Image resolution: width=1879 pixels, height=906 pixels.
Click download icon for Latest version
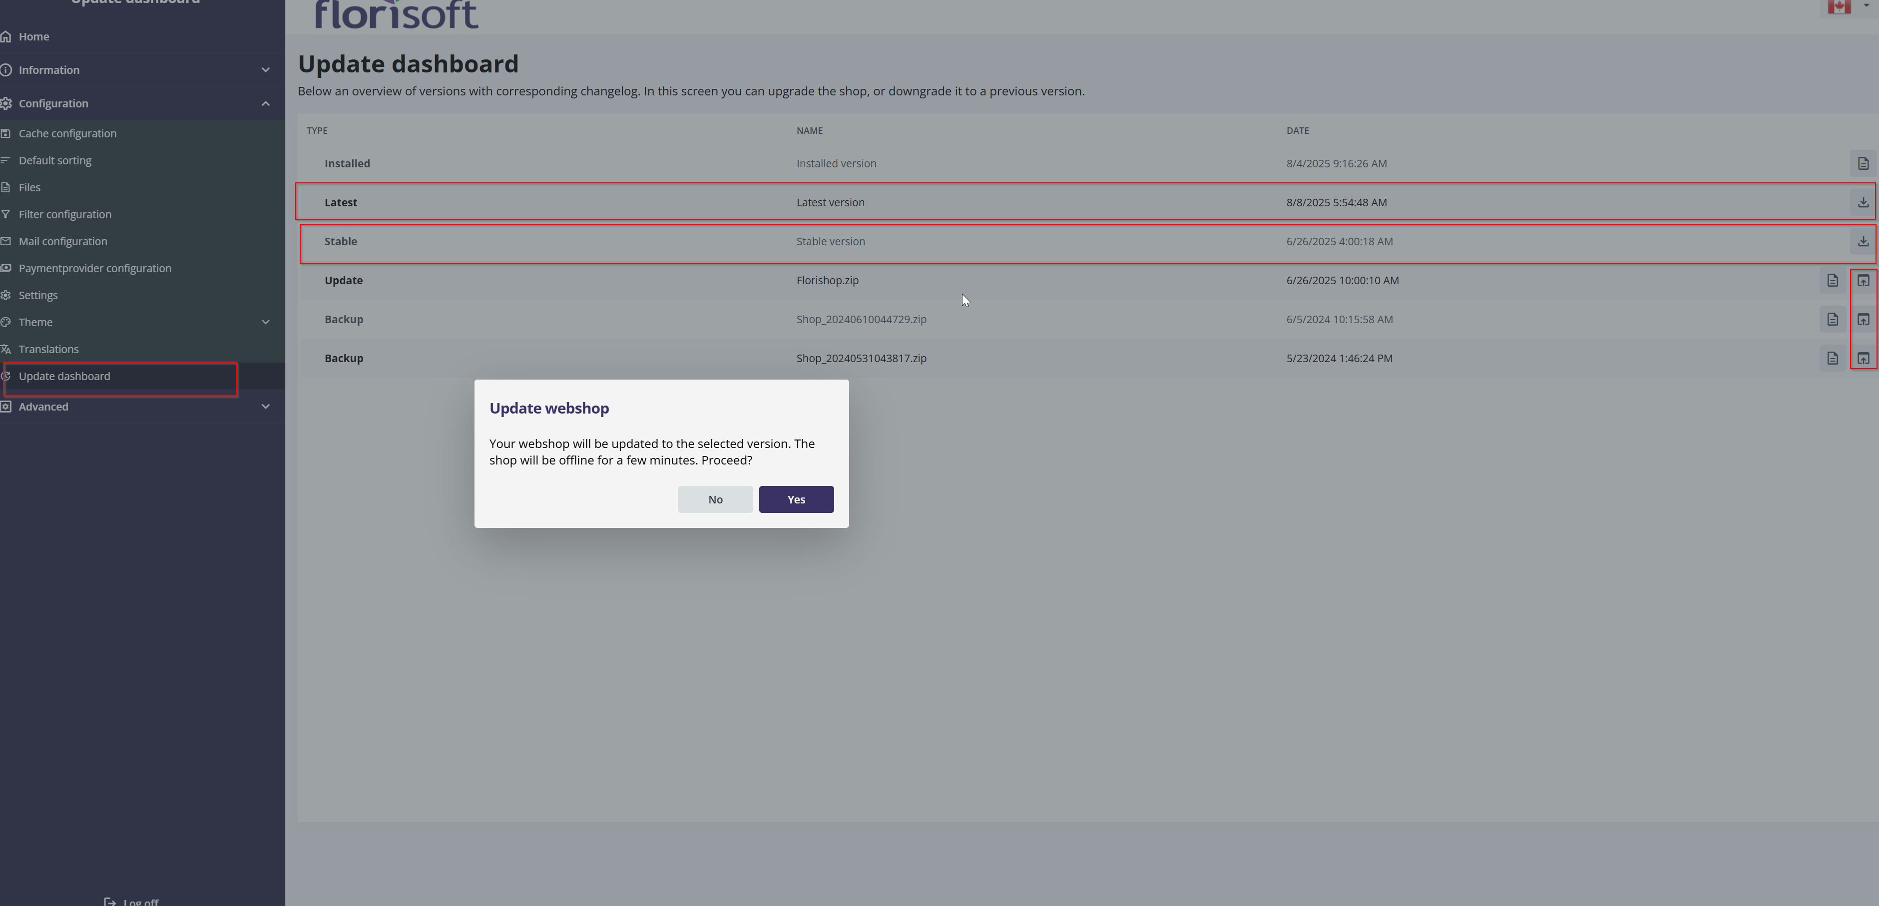tap(1862, 202)
